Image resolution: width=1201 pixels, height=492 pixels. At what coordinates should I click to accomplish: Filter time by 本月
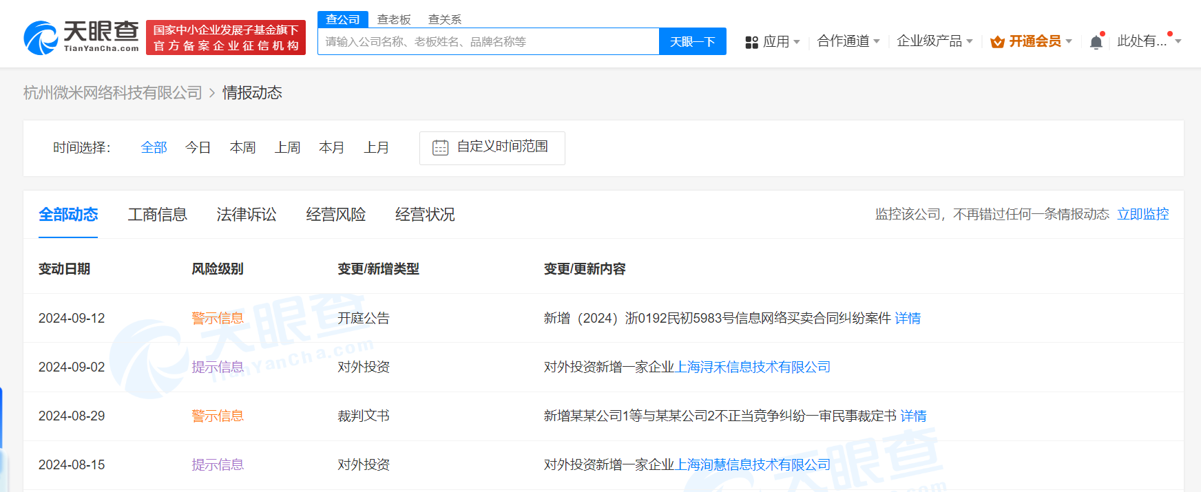[x=331, y=147]
